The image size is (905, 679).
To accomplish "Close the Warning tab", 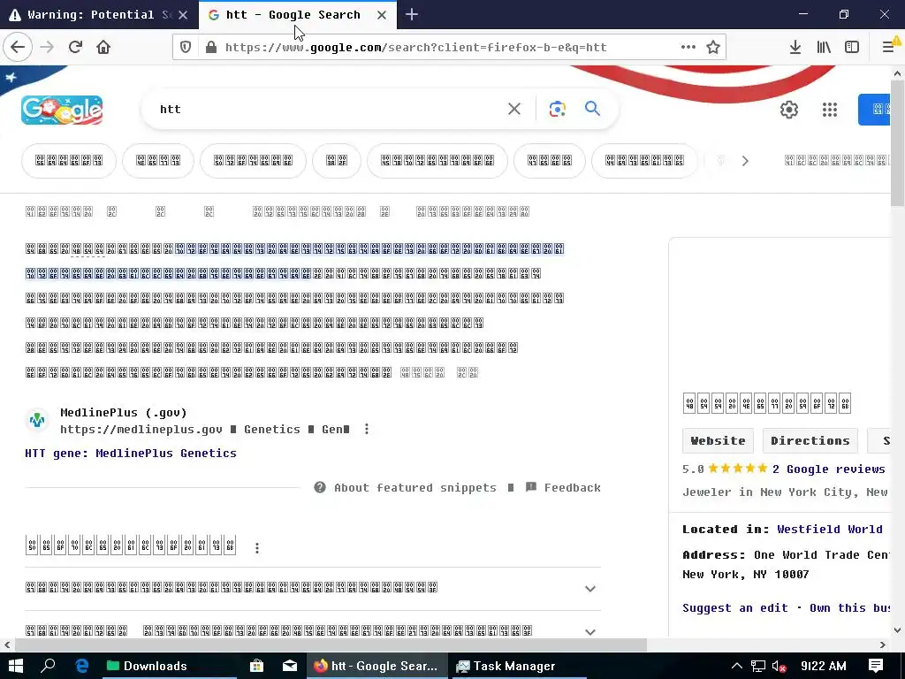I will point(183,15).
